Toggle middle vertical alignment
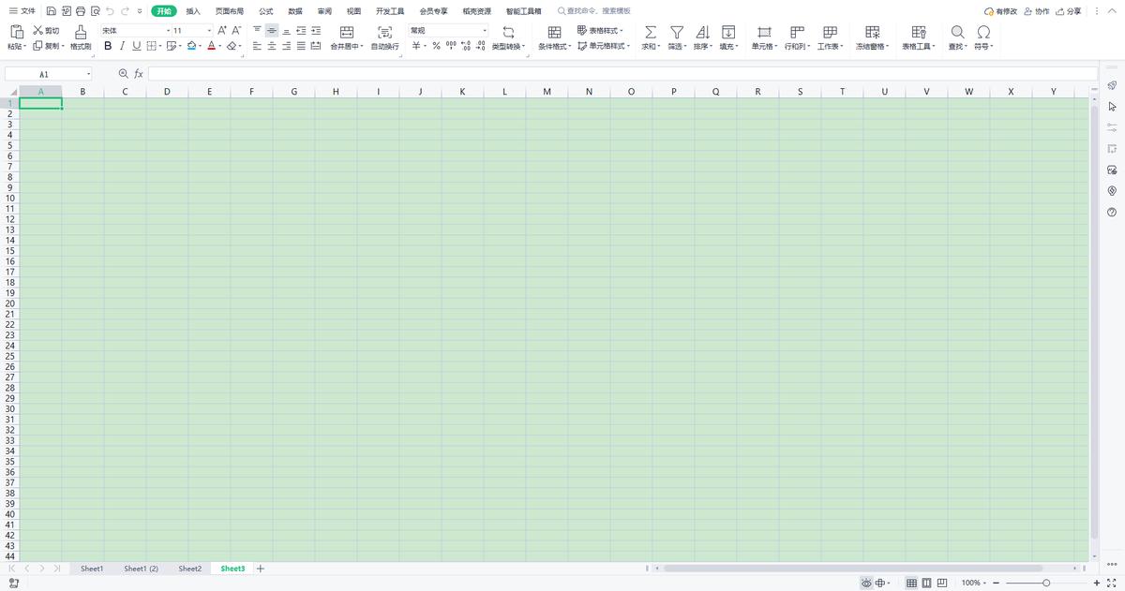 point(272,31)
